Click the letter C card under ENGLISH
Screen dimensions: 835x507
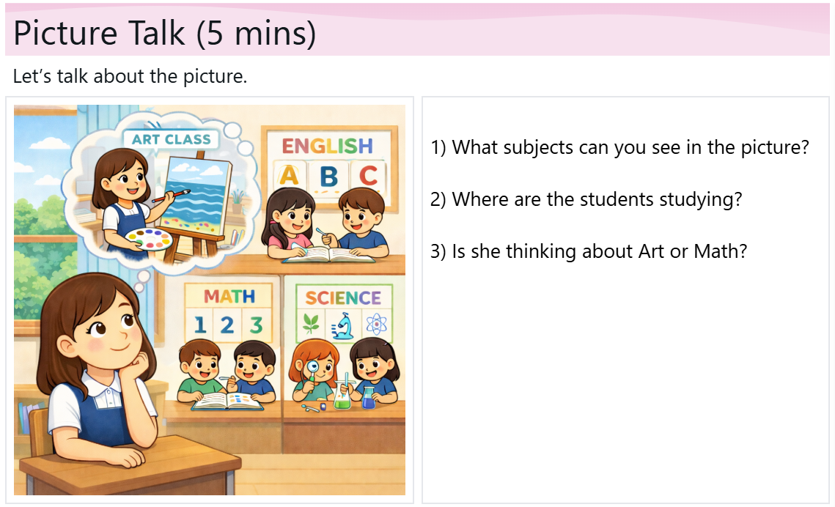(368, 176)
